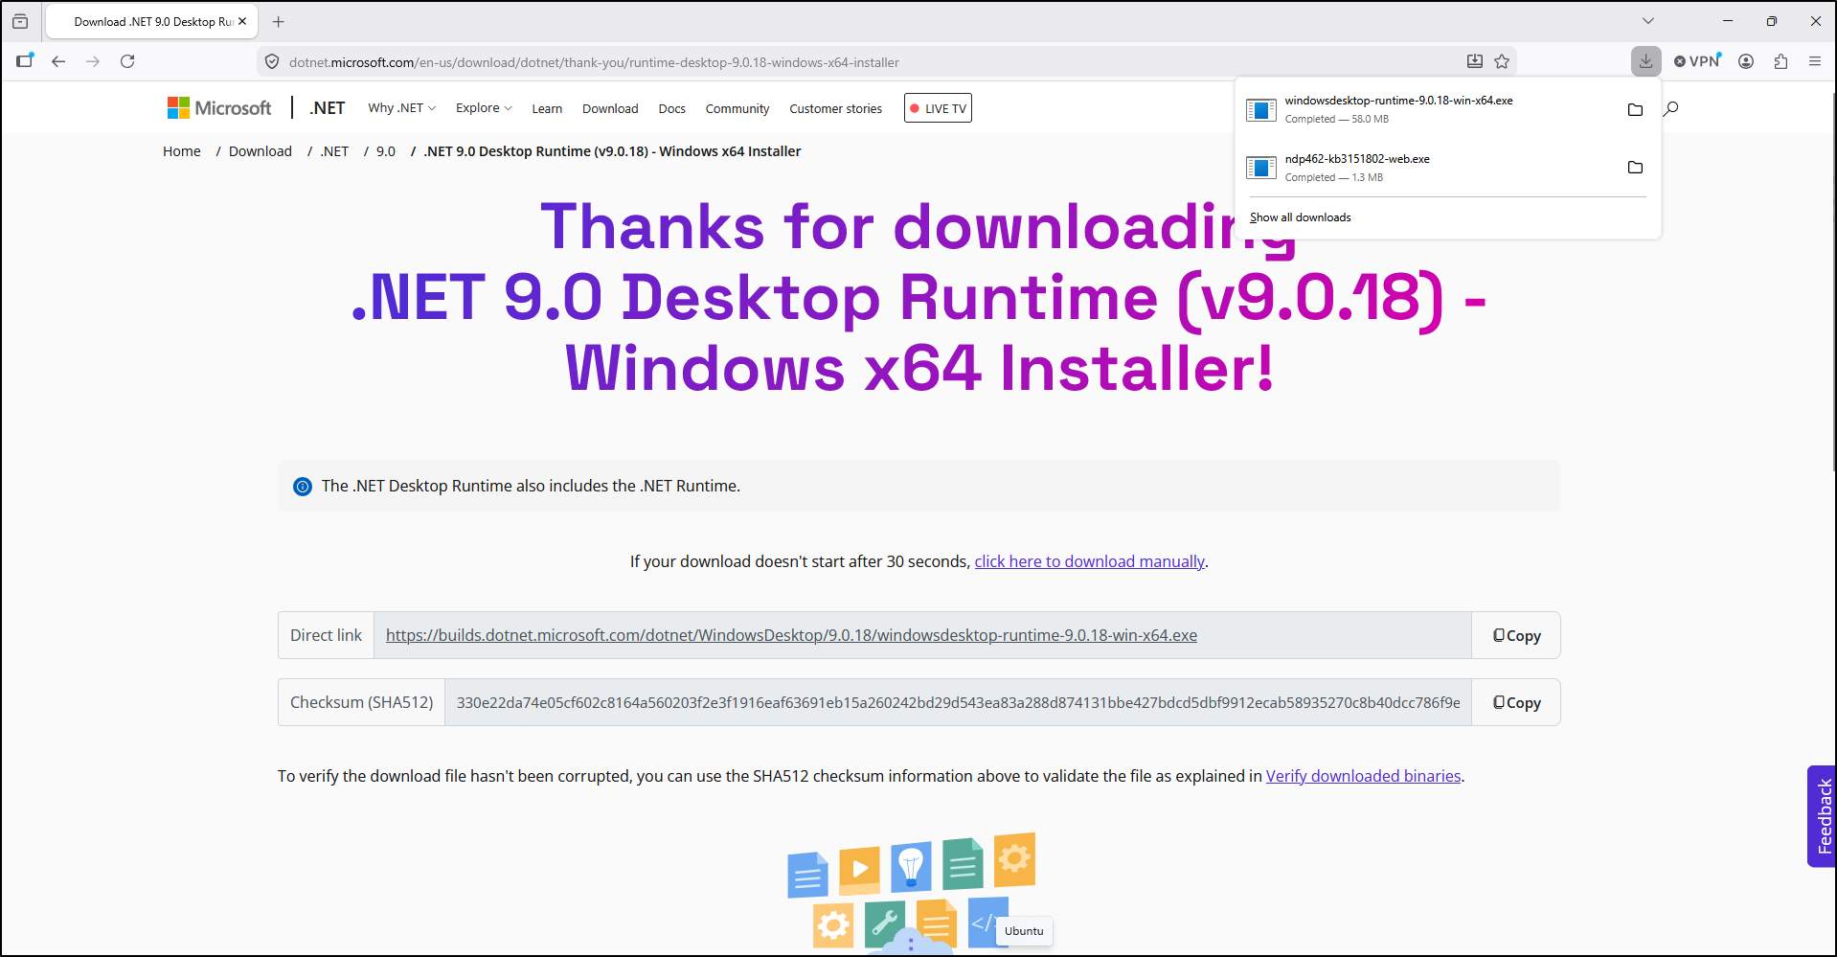
Task: Show ndp462-kb3151802-web.exe in folder
Action: pyautogui.click(x=1635, y=168)
